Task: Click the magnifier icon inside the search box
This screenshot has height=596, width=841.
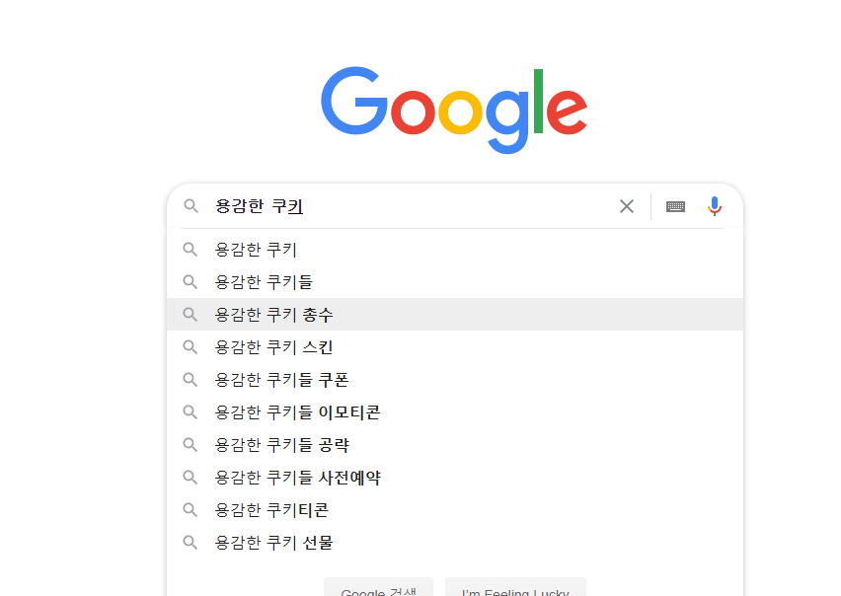Action: (x=191, y=206)
